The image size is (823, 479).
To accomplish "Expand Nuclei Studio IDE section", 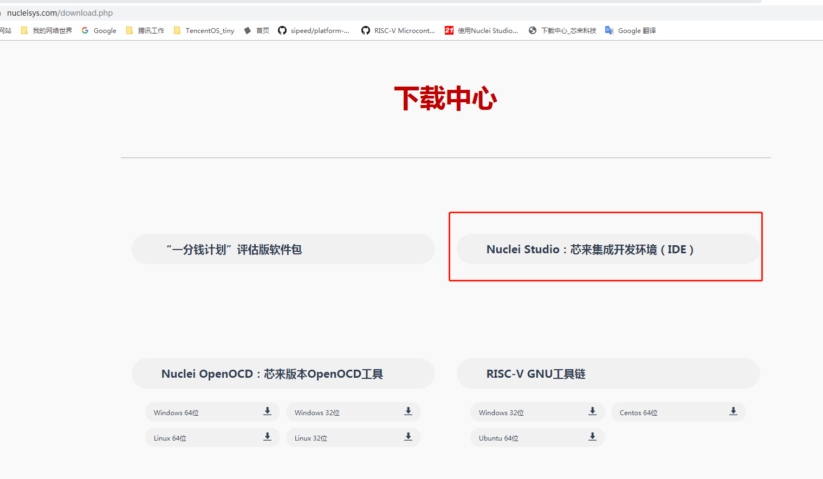I will click(608, 249).
